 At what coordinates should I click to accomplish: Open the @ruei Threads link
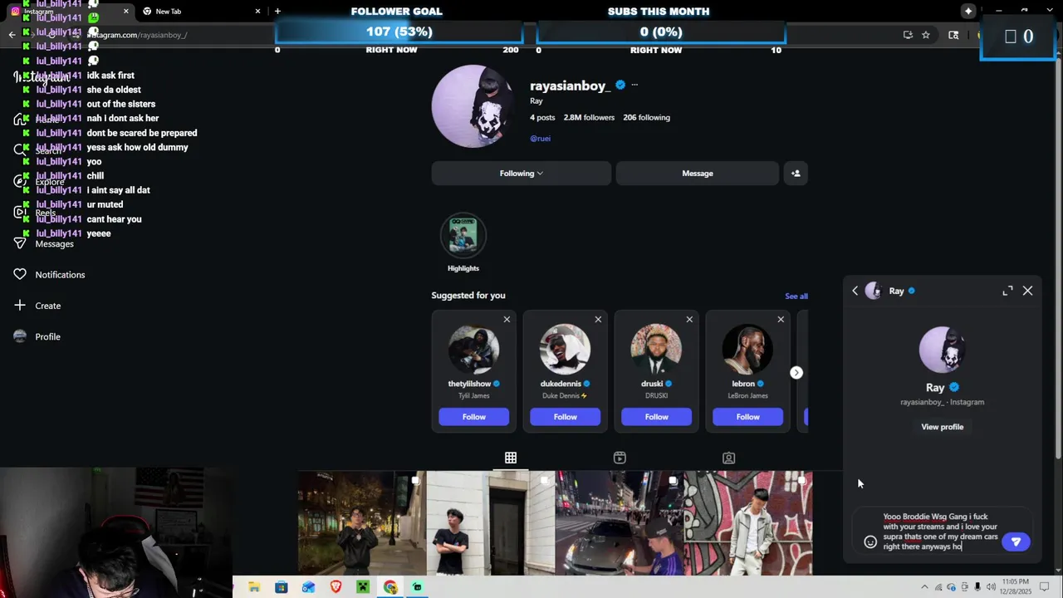(540, 139)
